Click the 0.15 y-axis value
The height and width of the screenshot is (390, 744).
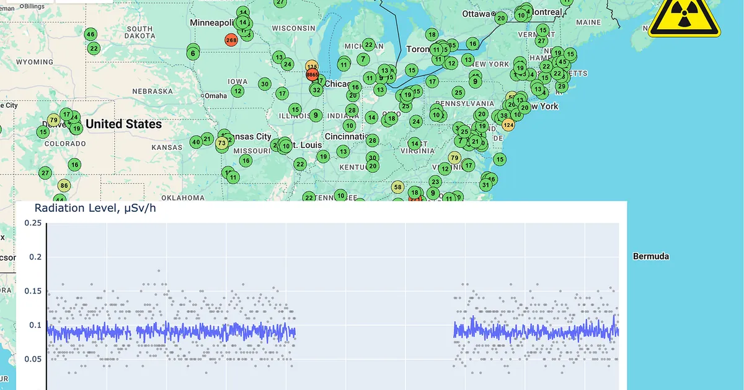point(32,291)
